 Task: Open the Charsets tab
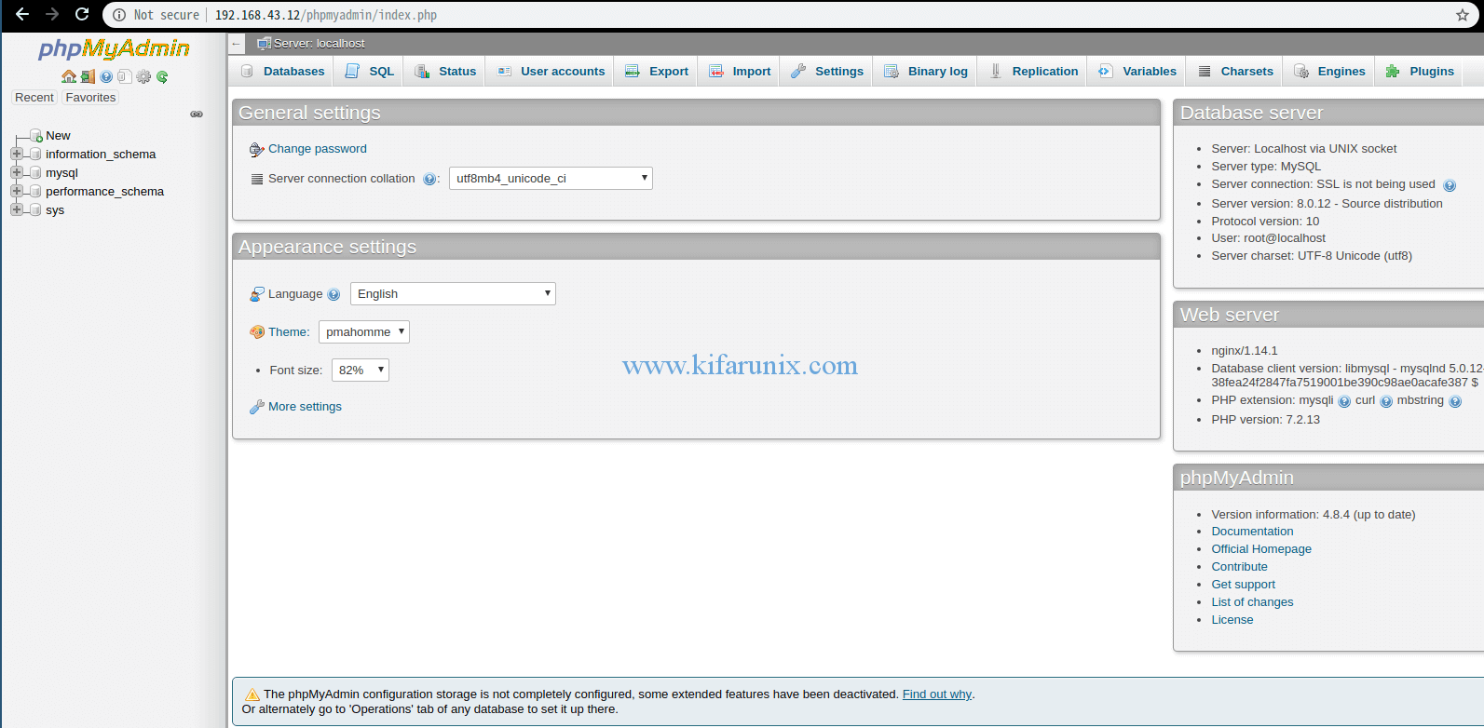1235,72
